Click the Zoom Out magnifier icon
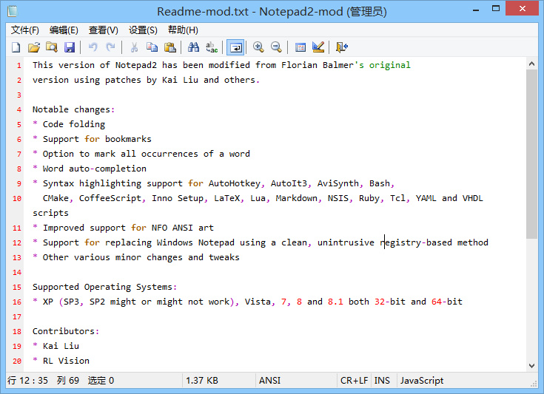This screenshot has height=394, width=544. pos(277,47)
